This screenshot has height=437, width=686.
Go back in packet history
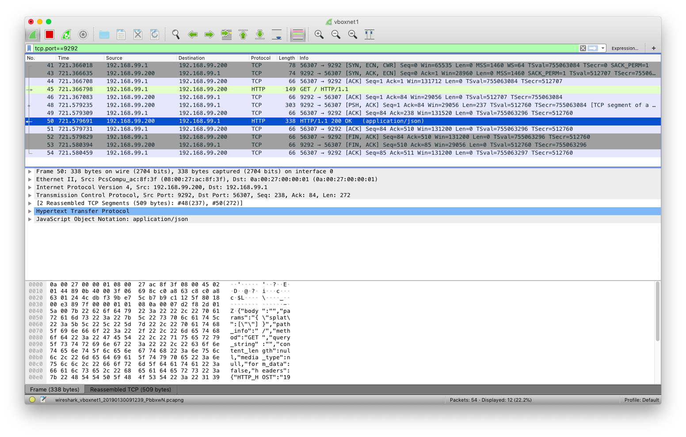(x=193, y=34)
